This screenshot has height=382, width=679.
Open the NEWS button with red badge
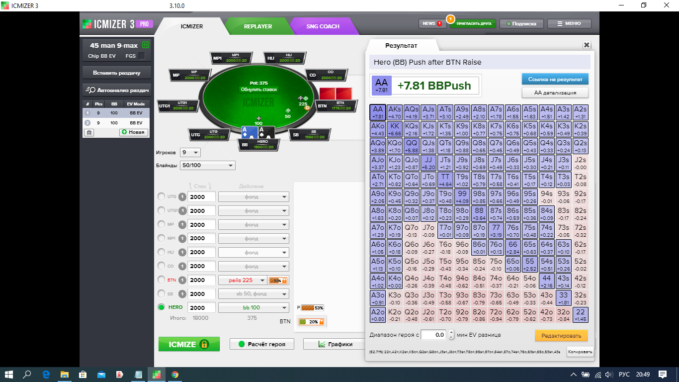(432, 23)
